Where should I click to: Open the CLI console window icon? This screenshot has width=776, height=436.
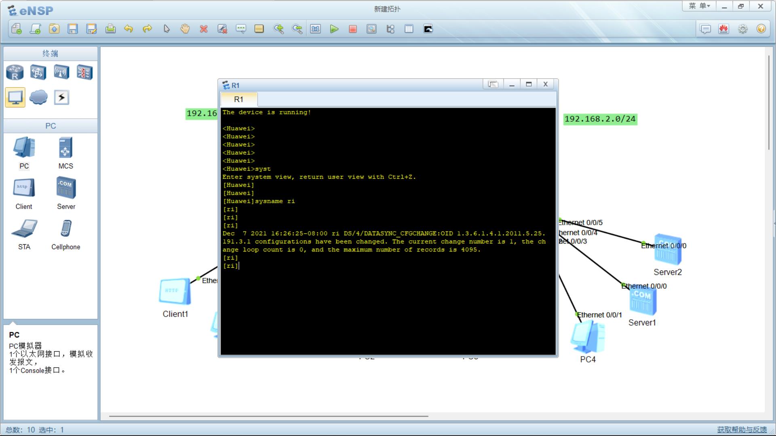pos(428,29)
